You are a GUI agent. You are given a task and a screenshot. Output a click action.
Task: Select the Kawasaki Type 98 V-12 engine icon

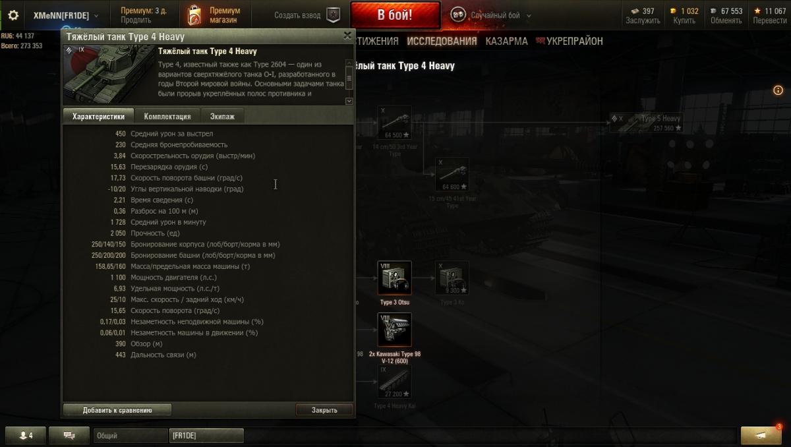tap(395, 330)
